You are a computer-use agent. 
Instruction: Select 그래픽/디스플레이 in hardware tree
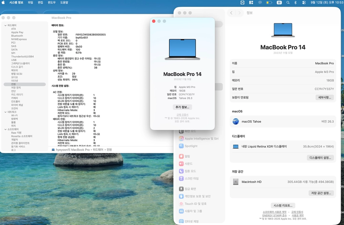coord(20,64)
